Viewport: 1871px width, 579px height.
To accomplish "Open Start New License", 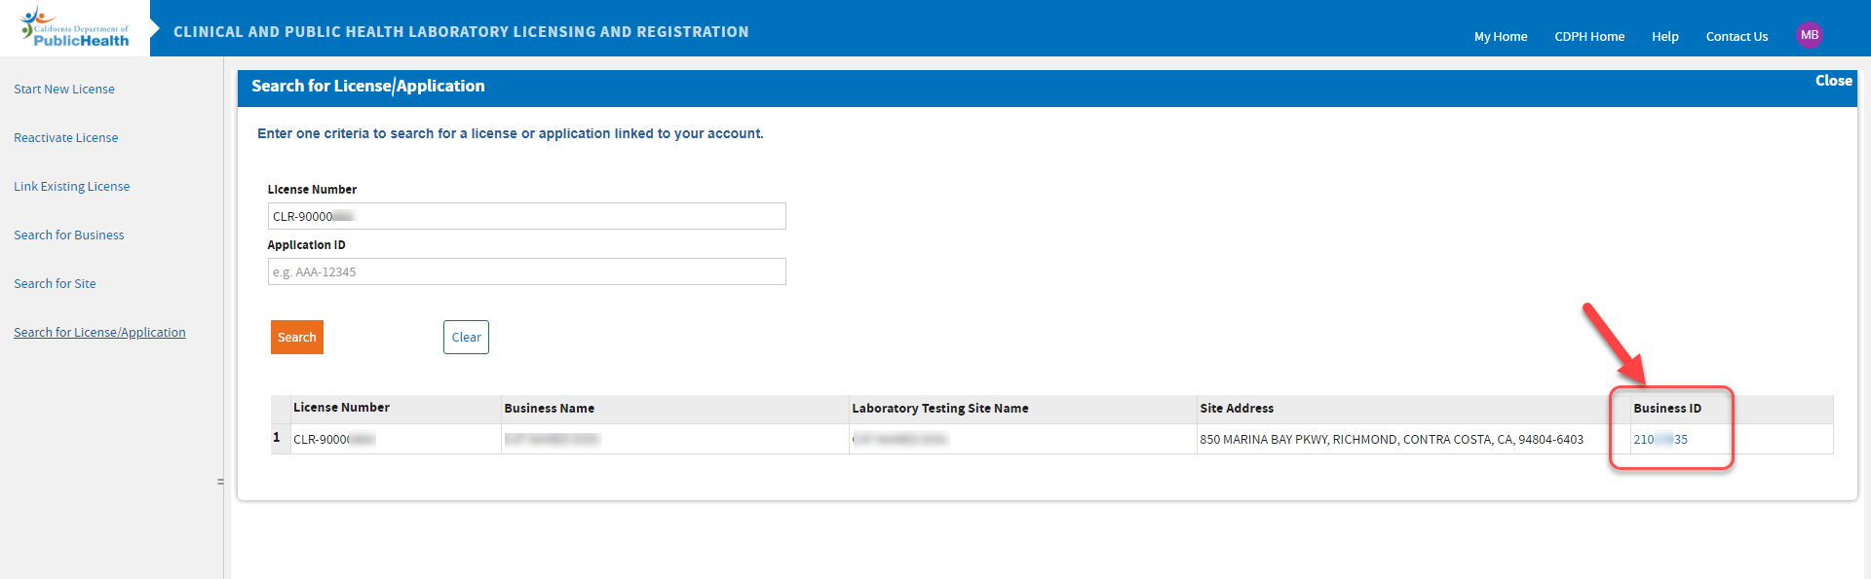I will click(x=63, y=89).
